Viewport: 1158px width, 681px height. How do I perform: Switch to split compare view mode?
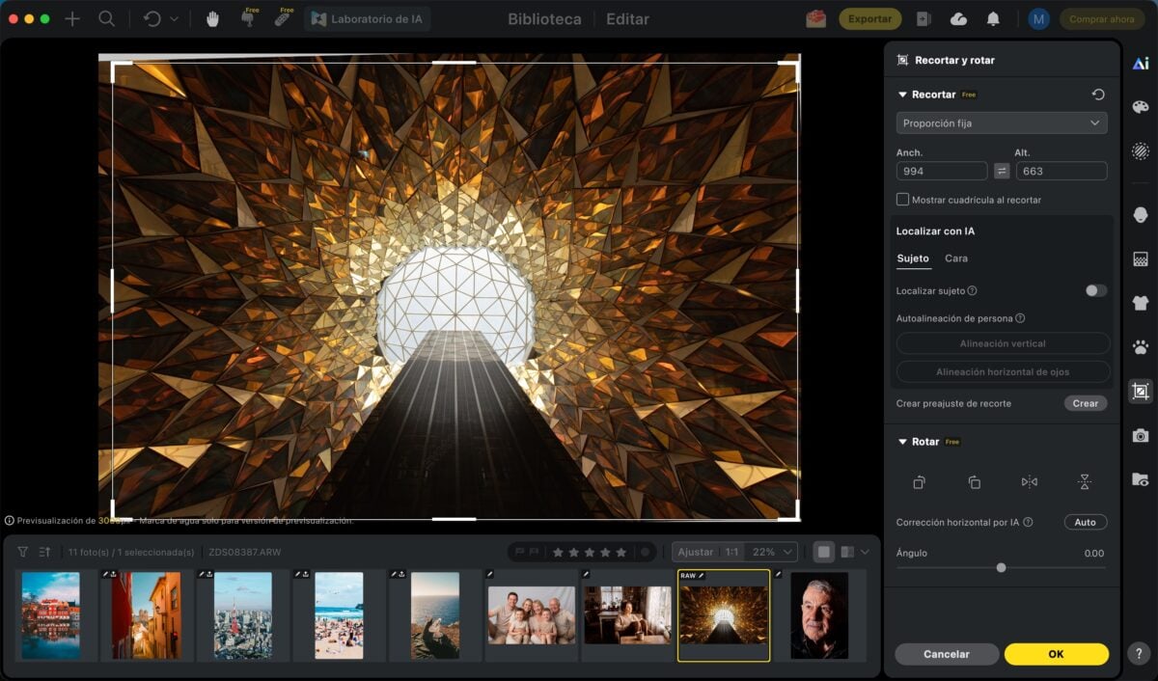click(x=847, y=552)
